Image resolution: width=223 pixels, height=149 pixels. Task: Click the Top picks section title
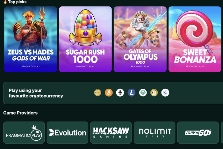pos(17,2)
